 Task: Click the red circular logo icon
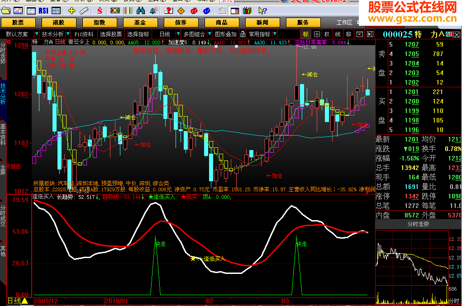pos(194,11)
